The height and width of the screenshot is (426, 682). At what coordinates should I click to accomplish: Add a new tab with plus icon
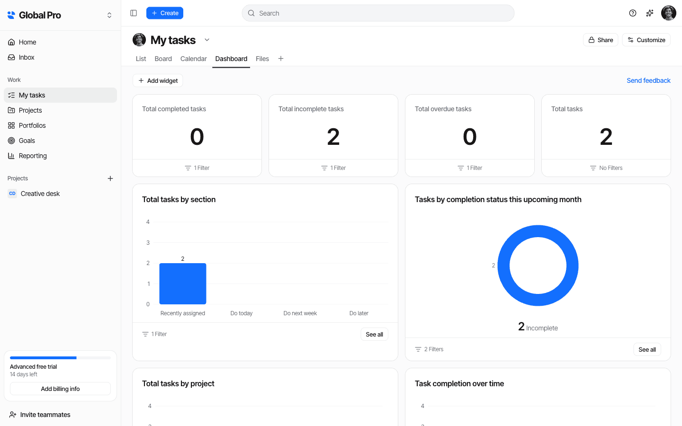coord(281,59)
